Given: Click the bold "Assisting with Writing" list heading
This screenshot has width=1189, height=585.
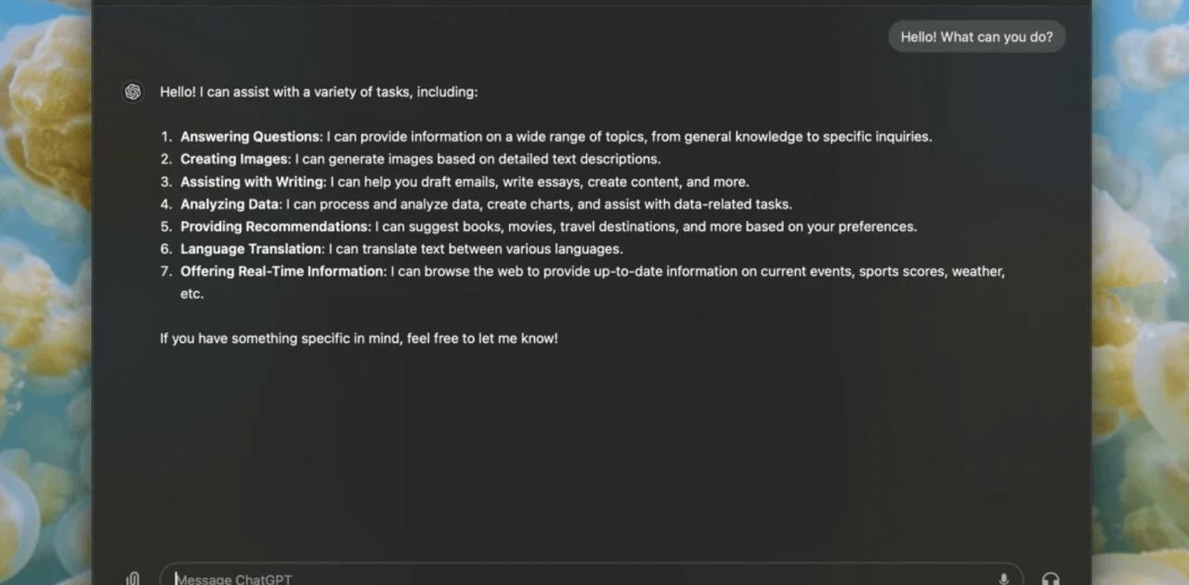Looking at the screenshot, I should click(253, 182).
